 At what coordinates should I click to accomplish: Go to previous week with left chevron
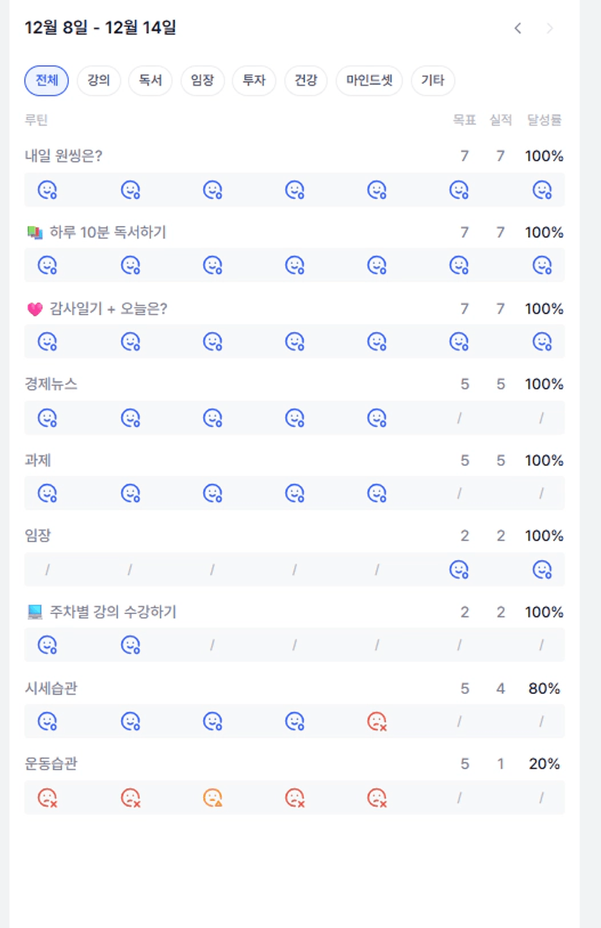point(517,28)
